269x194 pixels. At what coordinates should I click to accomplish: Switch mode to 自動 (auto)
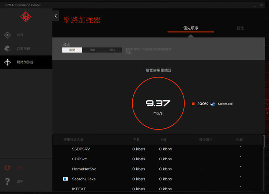pos(92,50)
